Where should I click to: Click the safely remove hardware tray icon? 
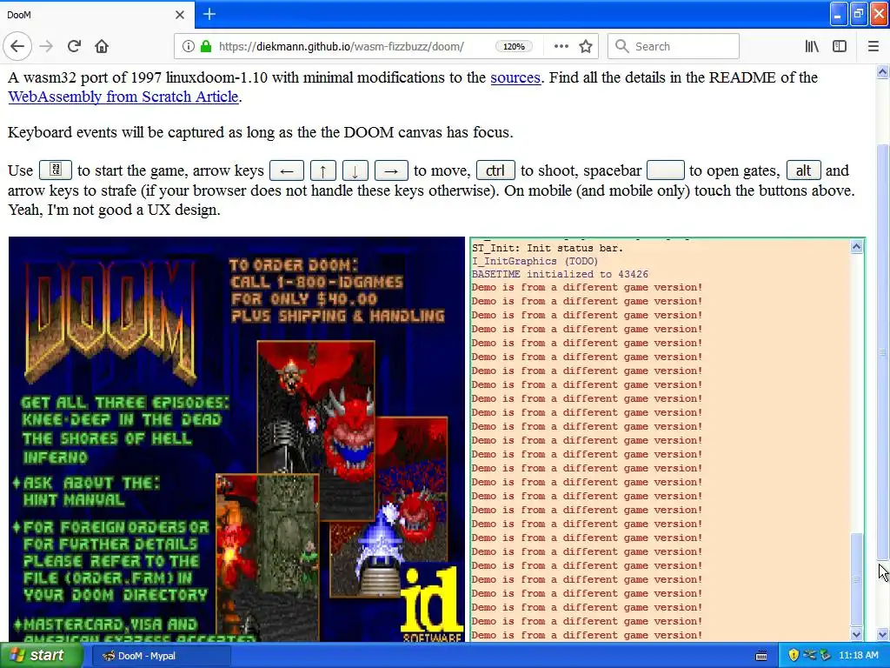click(826, 656)
